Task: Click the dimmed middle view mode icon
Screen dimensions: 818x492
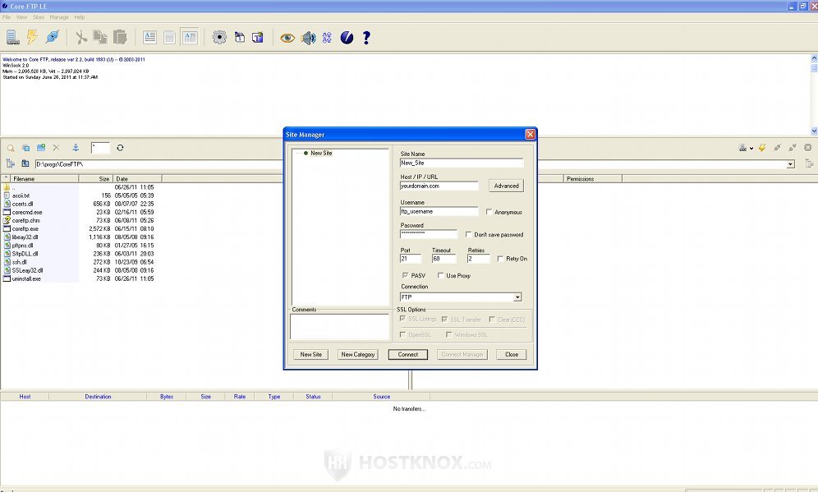Action: [x=169, y=37]
